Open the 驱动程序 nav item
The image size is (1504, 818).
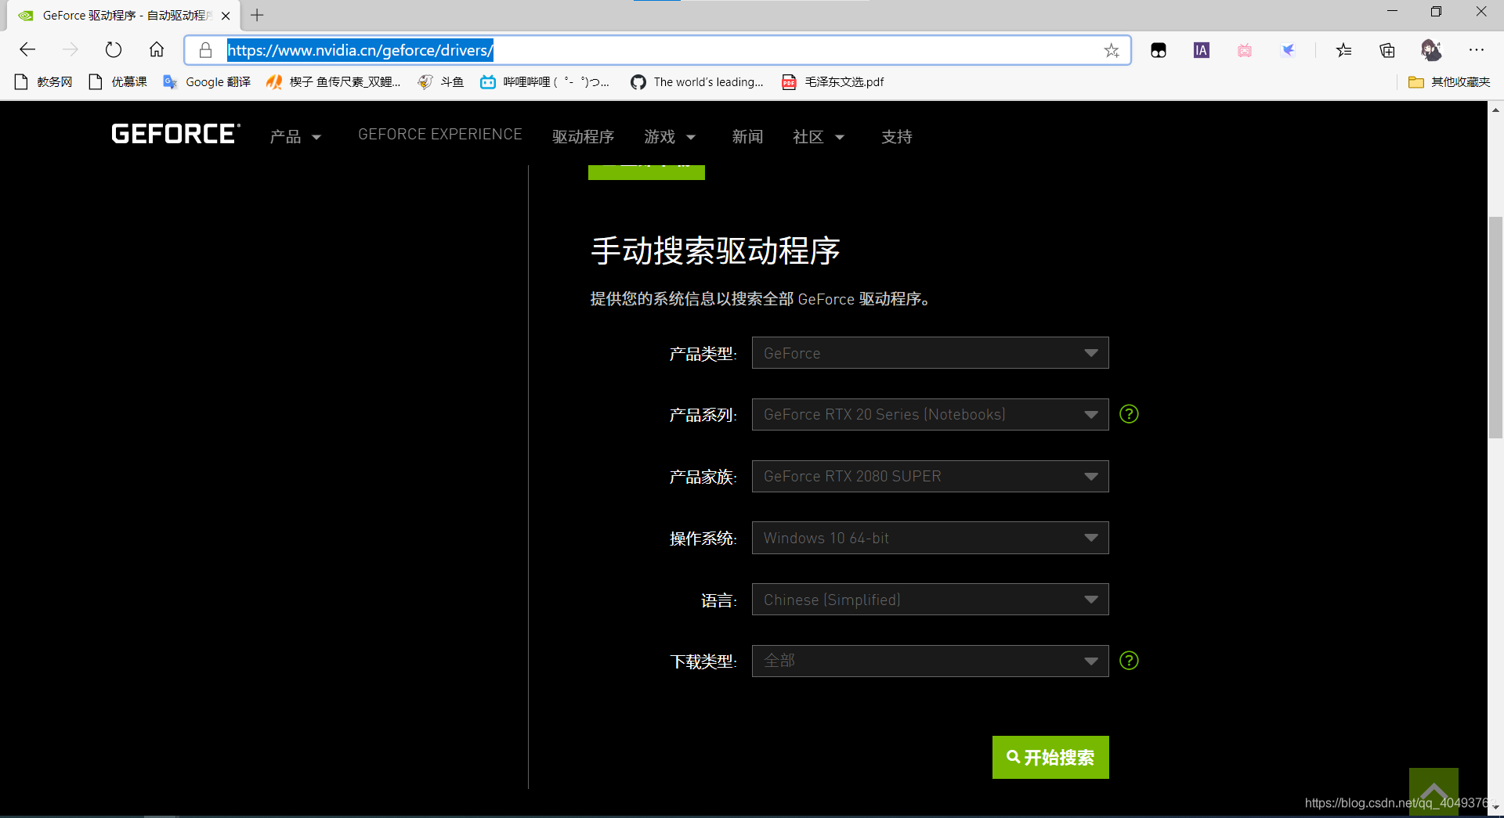tap(583, 137)
